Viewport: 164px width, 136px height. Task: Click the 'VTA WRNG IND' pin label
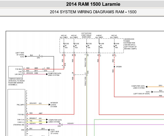(x=19, y=125)
